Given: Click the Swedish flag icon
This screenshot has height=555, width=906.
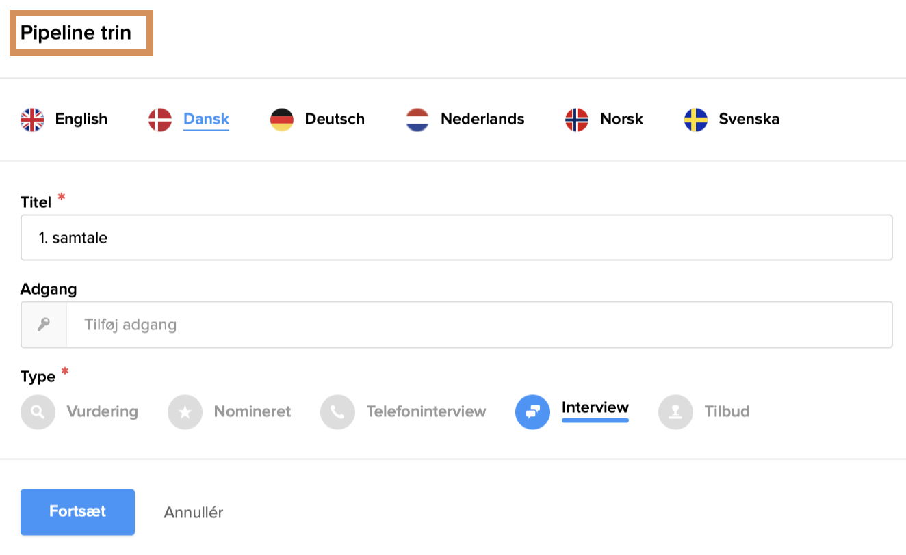Looking at the screenshot, I should (x=696, y=120).
